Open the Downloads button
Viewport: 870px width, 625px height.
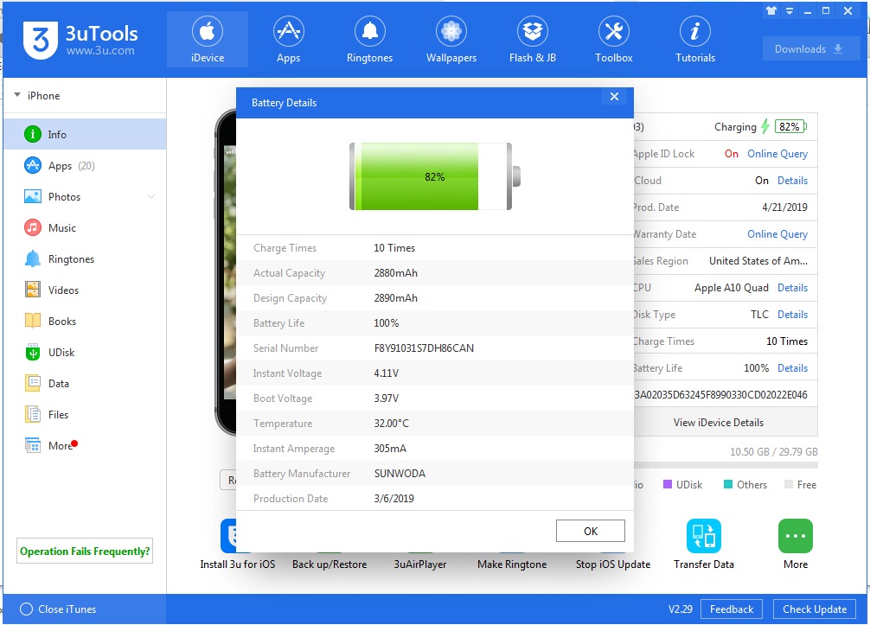pos(810,49)
